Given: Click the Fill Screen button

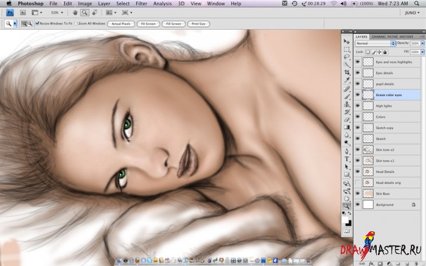Looking at the screenshot, I should pos(173,24).
